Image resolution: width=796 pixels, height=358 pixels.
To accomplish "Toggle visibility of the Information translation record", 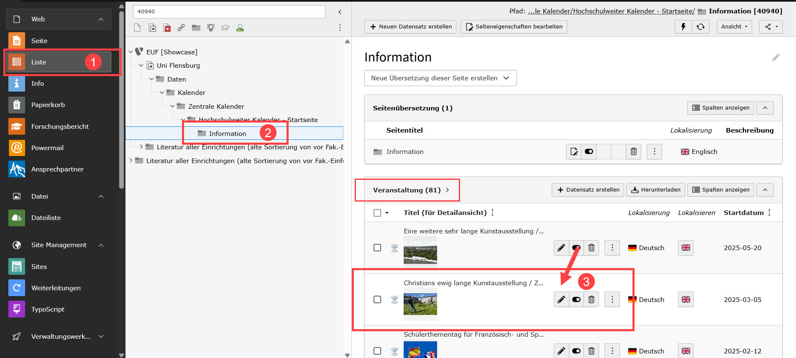I will click(x=589, y=151).
